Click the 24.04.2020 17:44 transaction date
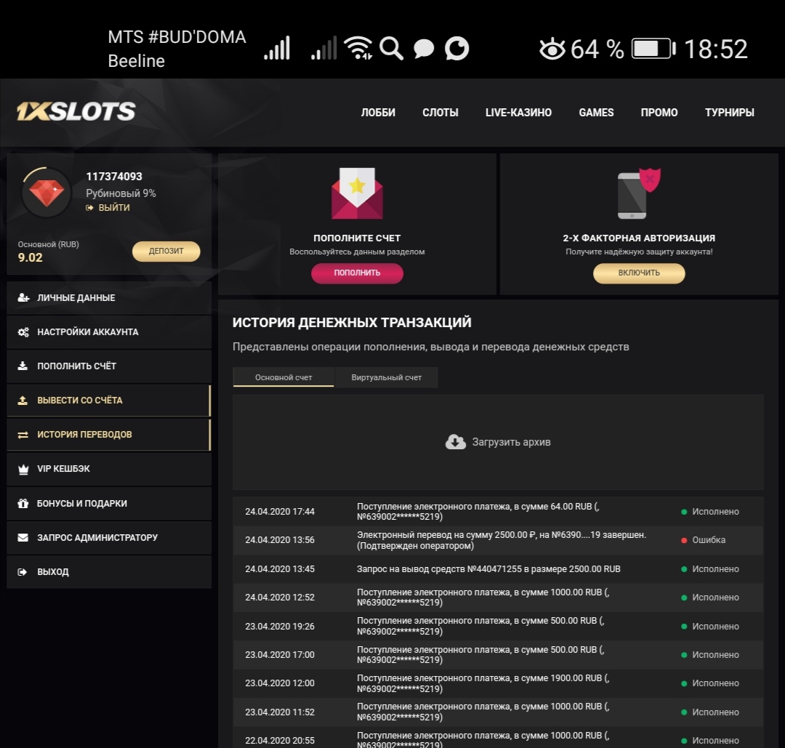The width and height of the screenshot is (785, 748). tap(280, 512)
